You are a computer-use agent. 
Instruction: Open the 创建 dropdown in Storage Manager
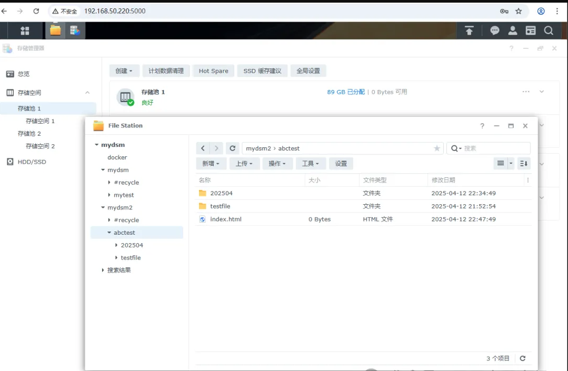[124, 71]
